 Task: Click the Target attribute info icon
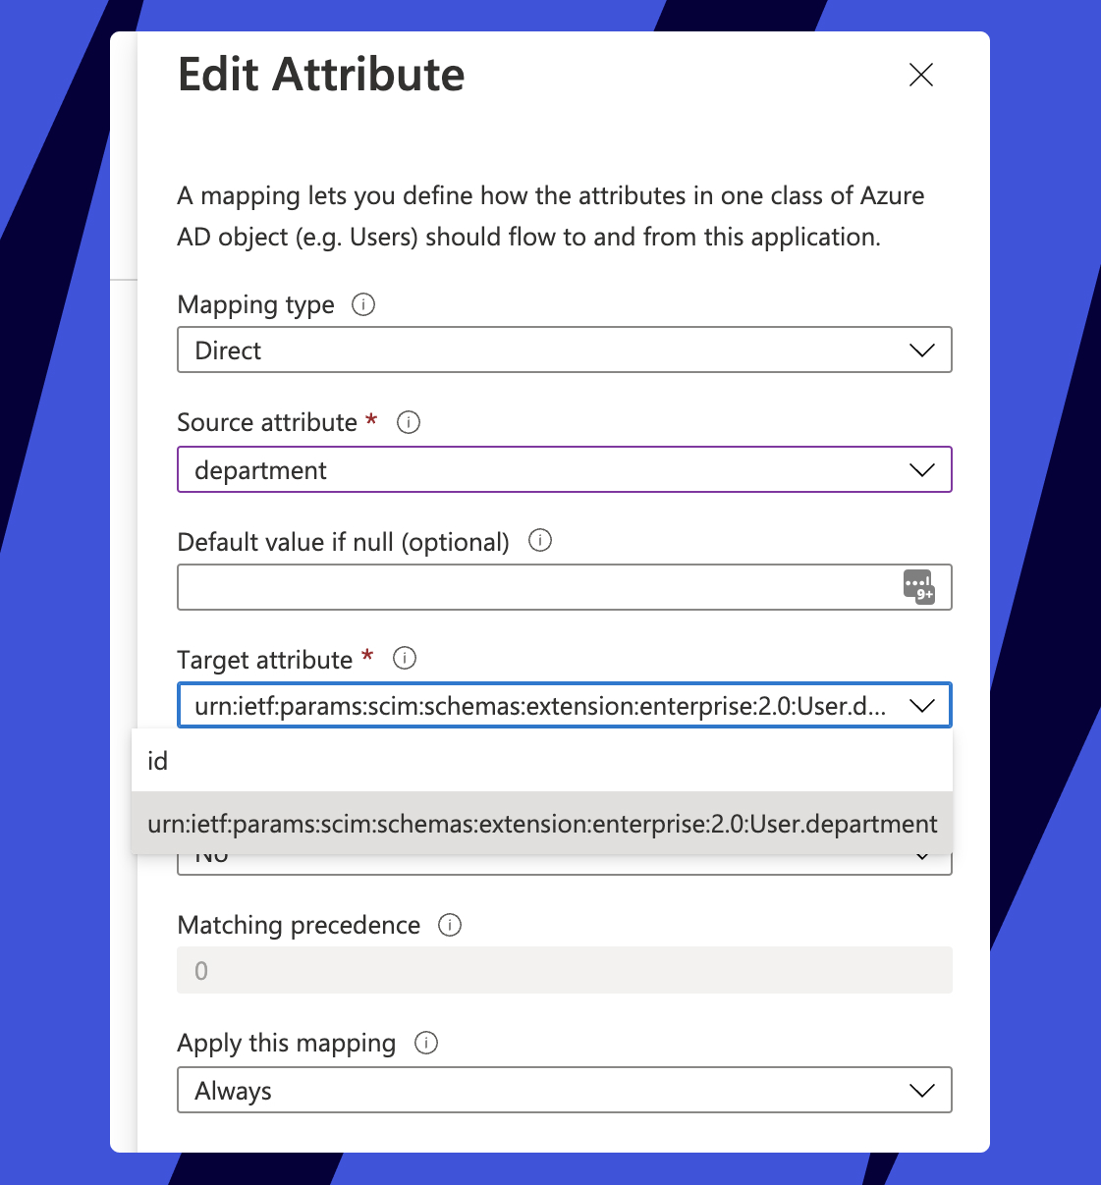click(x=405, y=658)
